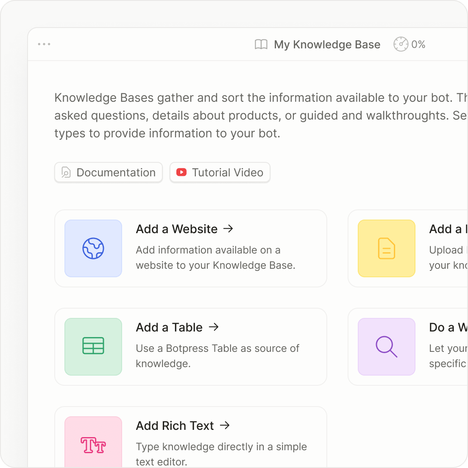Select the globe icon on Add a Website card
The width and height of the screenshot is (468, 468).
(93, 248)
